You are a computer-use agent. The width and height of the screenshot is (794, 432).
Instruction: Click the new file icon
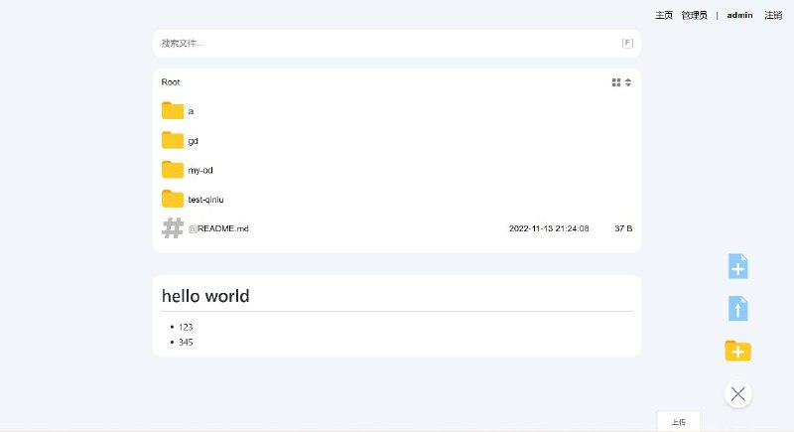(x=737, y=266)
